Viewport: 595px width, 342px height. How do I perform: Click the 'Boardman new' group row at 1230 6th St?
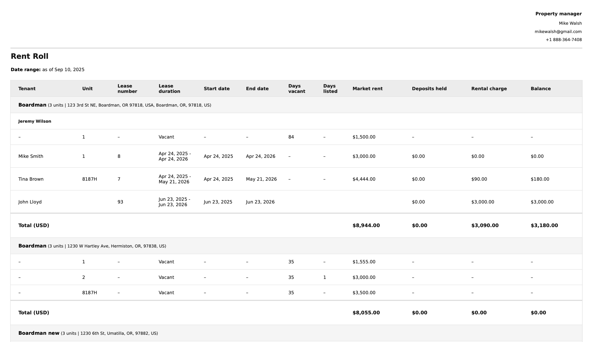(296, 333)
